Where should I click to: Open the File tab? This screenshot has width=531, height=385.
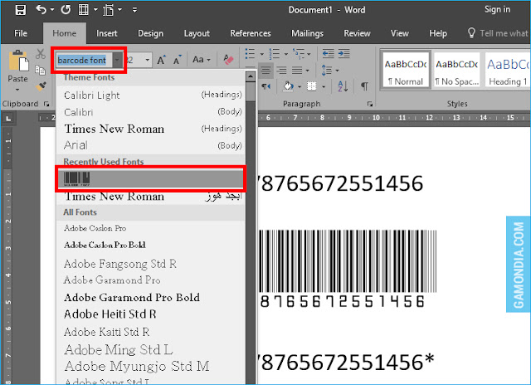click(21, 33)
